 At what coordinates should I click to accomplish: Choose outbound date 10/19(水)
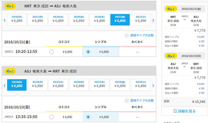click(79, 20)
